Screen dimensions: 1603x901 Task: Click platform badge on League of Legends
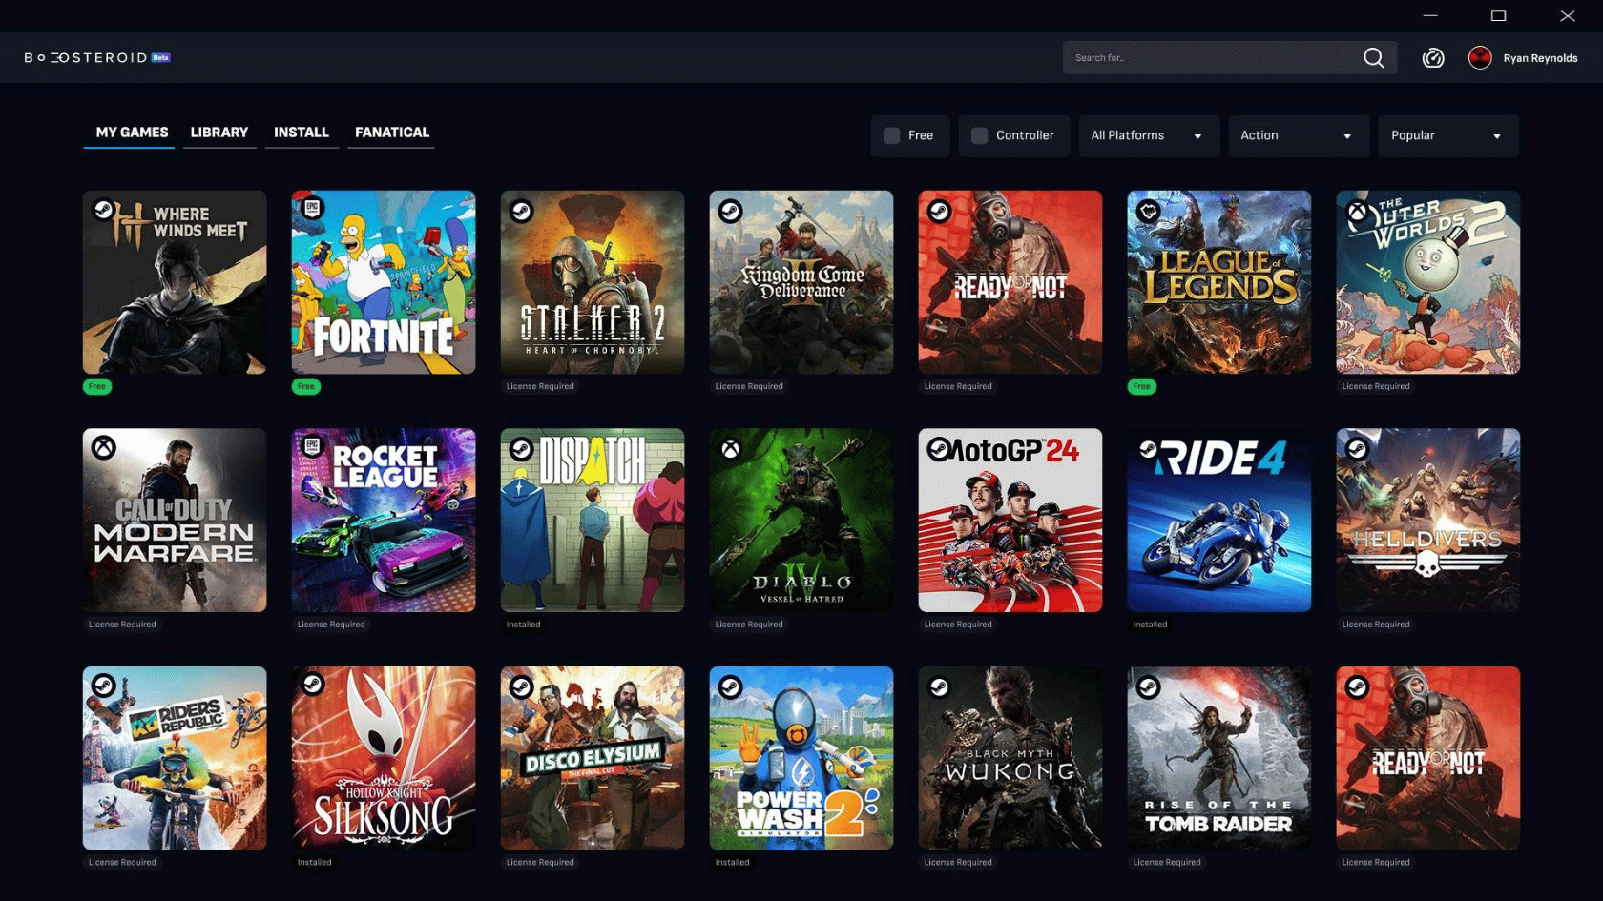point(1148,211)
